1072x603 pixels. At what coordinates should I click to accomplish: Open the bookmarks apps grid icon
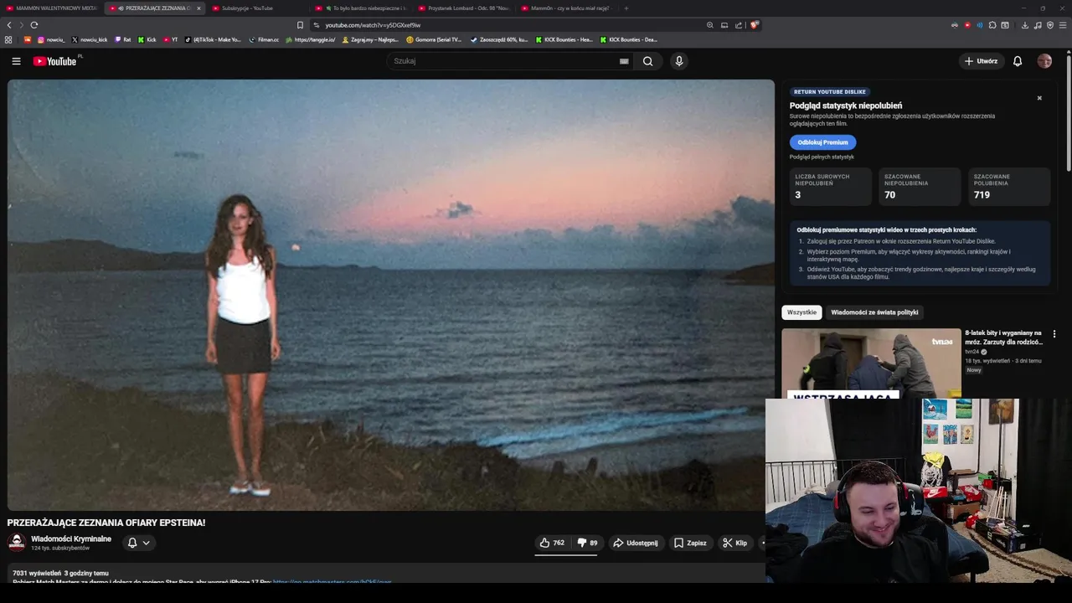click(8, 39)
